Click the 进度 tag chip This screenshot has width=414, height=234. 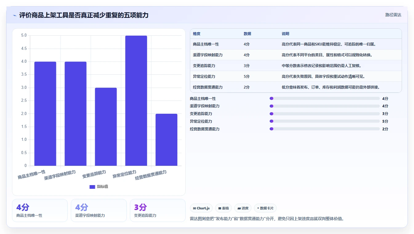[x=243, y=208]
